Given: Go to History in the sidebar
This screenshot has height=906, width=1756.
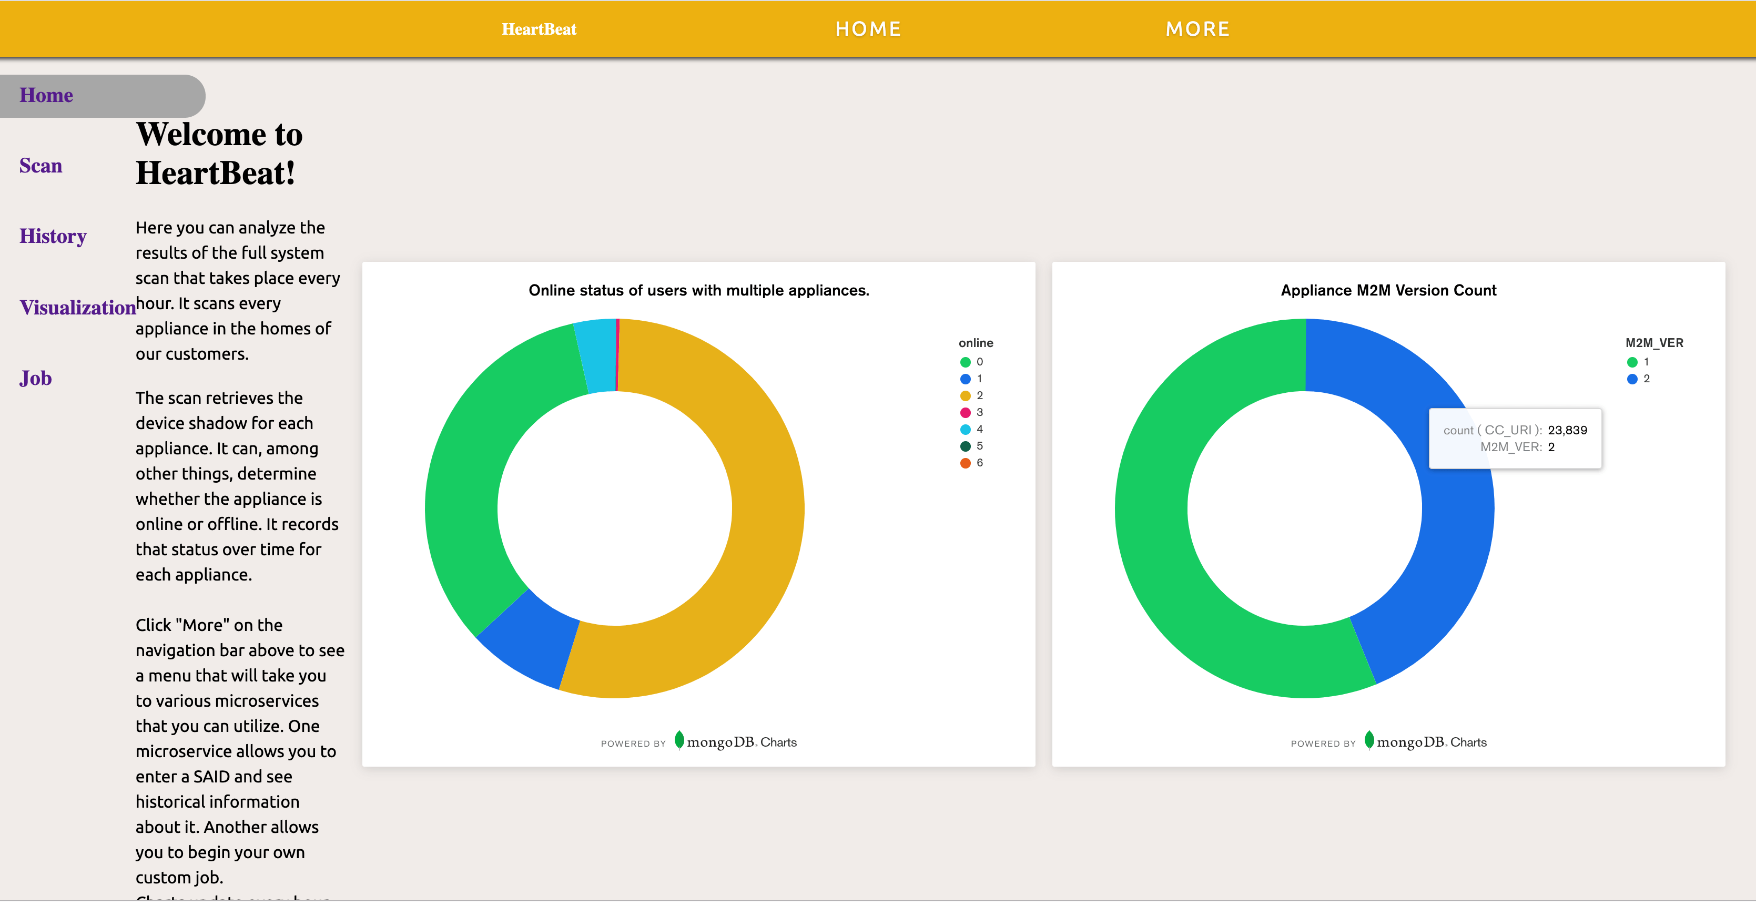Looking at the screenshot, I should tap(53, 237).
